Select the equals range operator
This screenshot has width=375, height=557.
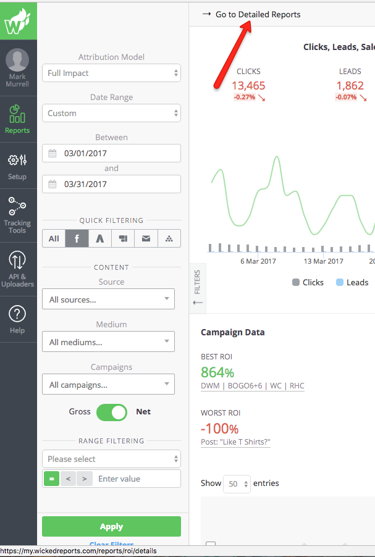coord(51,479)
